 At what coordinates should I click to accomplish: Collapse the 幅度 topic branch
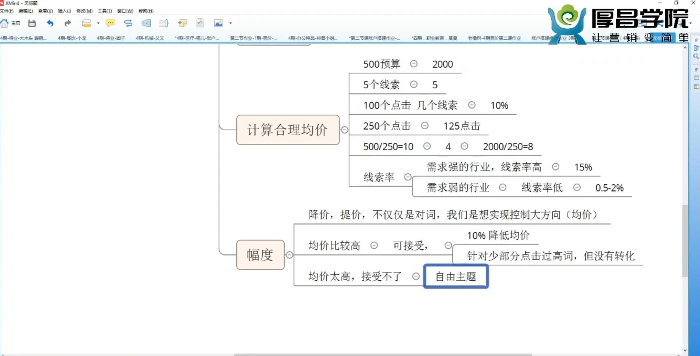pos(290,255)
